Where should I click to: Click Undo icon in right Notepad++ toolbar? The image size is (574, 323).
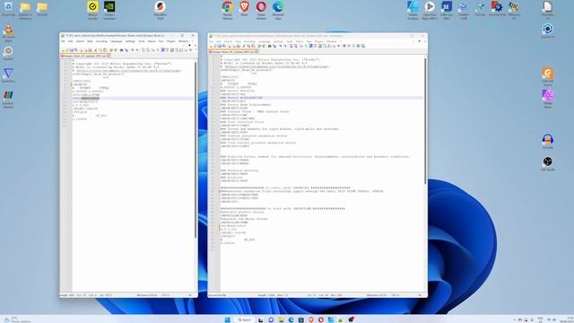(x=259, y=46)
